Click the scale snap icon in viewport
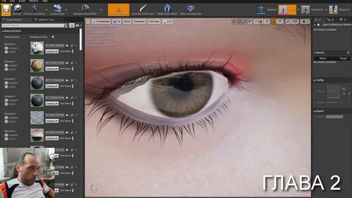Screen dimensions: 352x198 pyautogui.click(x=288, y=21)
